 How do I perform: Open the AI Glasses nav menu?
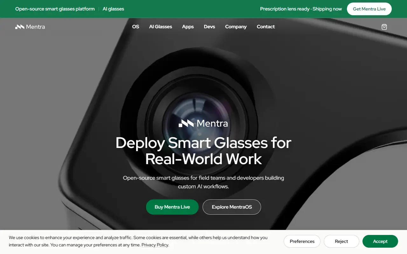coord(161,27)
